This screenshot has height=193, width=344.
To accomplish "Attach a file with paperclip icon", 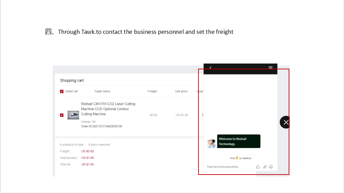I will (264, 167).
